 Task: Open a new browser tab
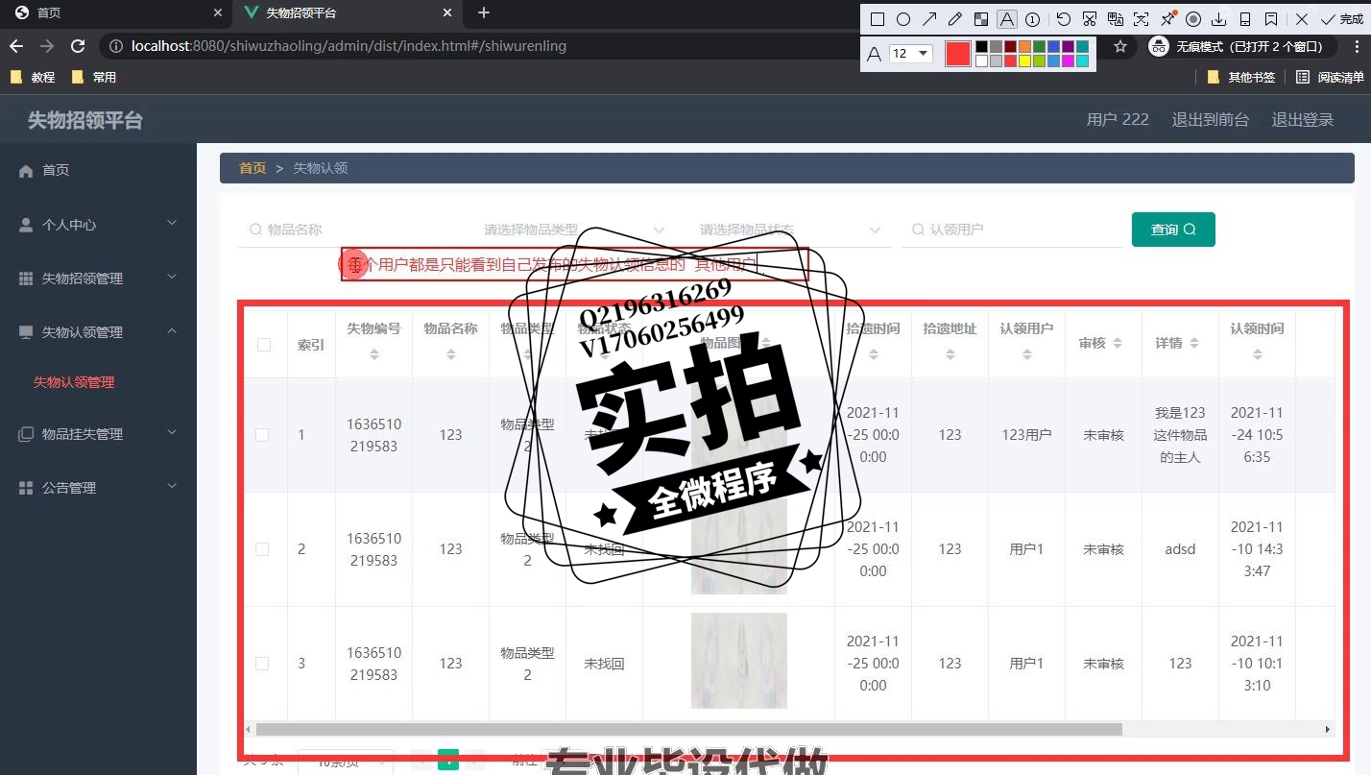(484, 13)
